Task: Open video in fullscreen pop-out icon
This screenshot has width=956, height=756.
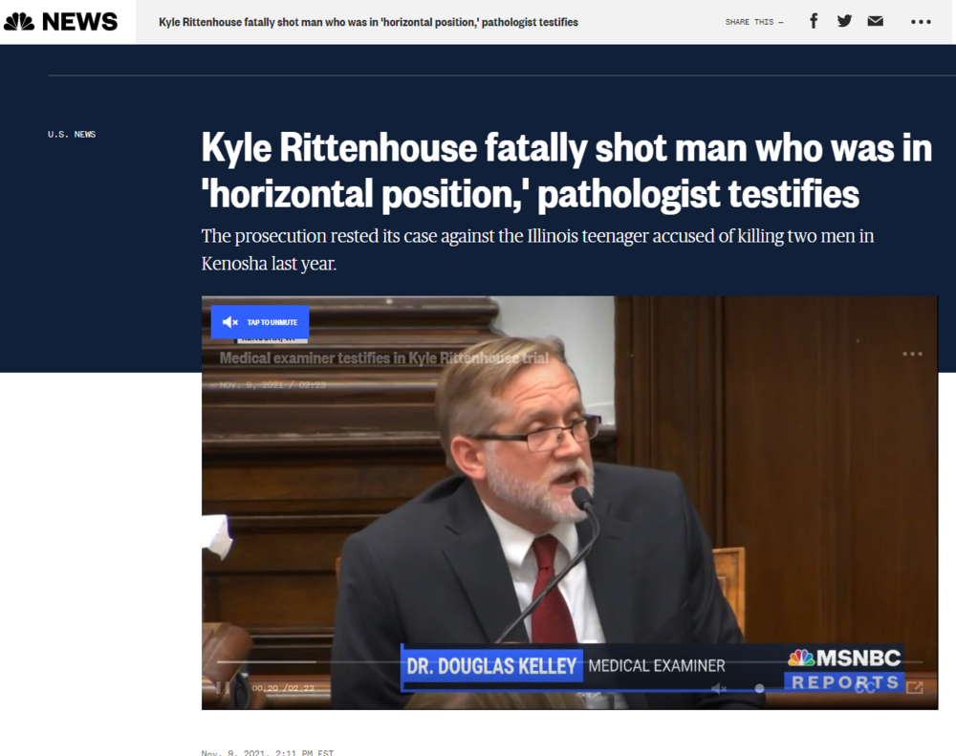Action: [x=915, y=687]
